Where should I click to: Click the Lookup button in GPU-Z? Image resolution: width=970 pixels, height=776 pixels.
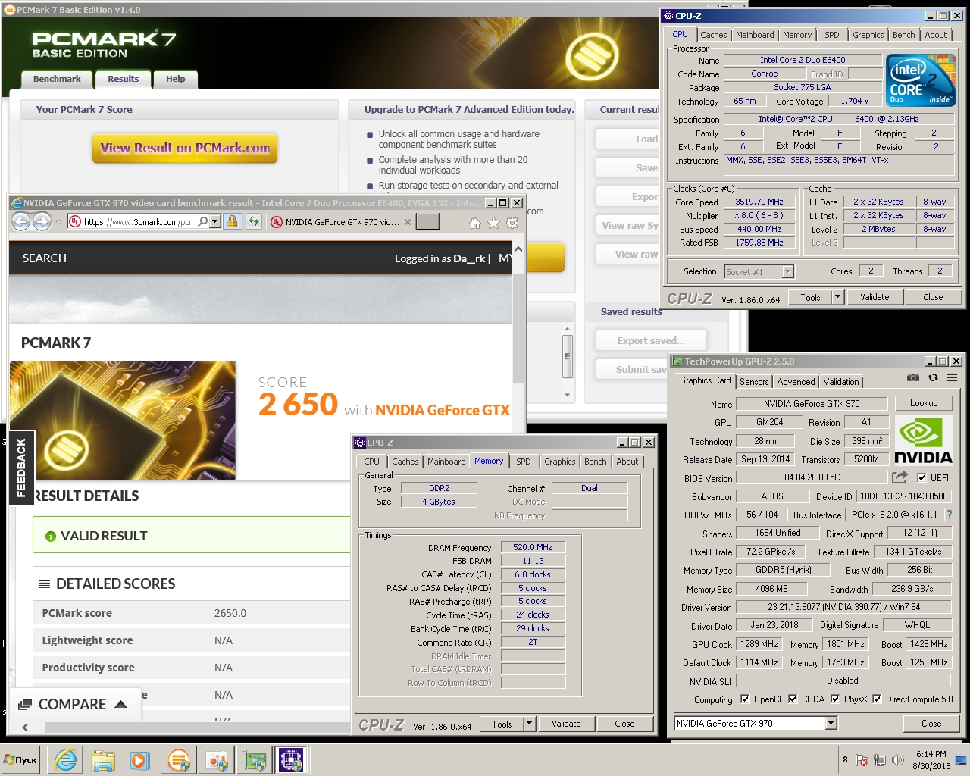click(x=924, y=403)
